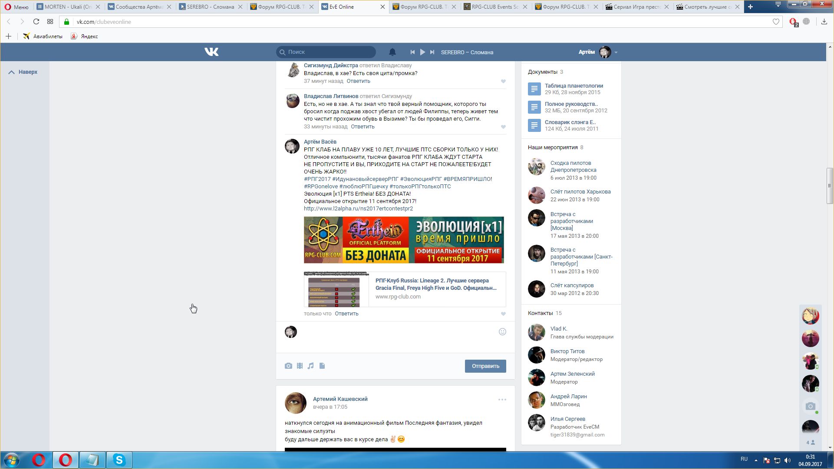Open contact Илья Сергеев profile

tap(568, 419)
